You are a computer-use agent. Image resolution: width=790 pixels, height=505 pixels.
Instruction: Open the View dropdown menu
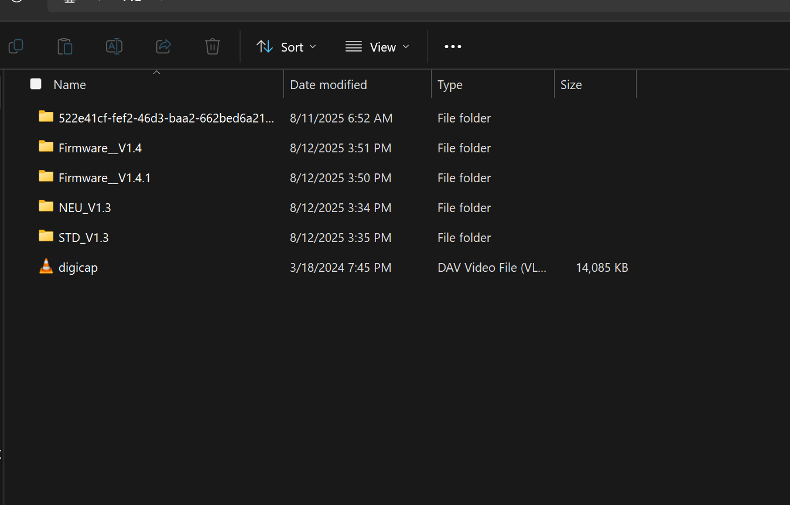coord(377,47)
